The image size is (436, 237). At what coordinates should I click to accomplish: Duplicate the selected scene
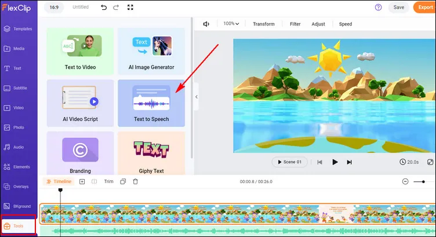(x=123, y=182)
